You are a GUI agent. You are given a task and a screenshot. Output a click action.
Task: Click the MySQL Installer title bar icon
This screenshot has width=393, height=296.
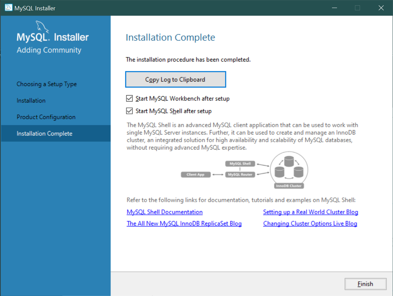(x=9, y=8)
